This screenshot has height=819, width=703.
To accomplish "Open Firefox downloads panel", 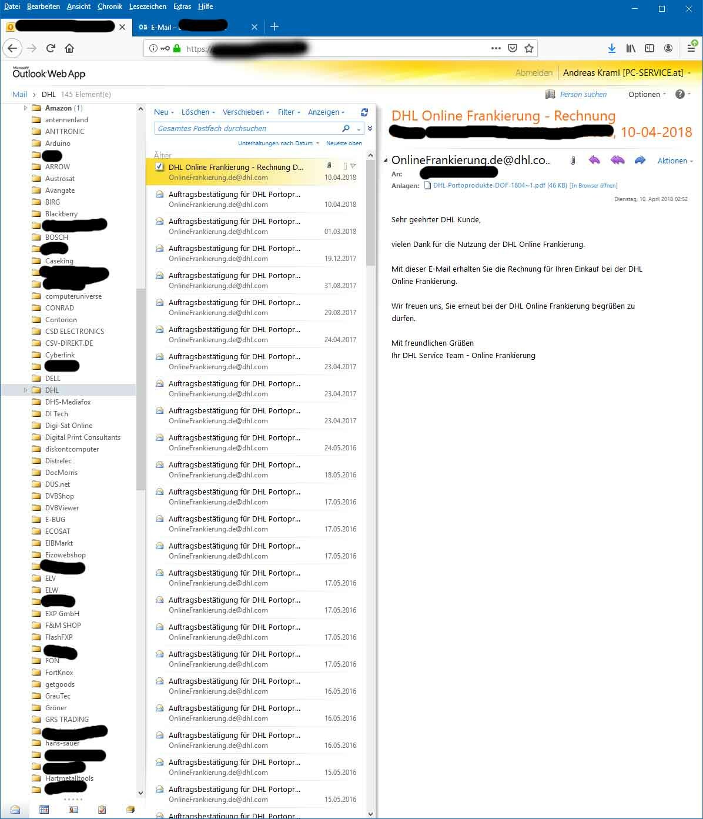I will point(612,48).
